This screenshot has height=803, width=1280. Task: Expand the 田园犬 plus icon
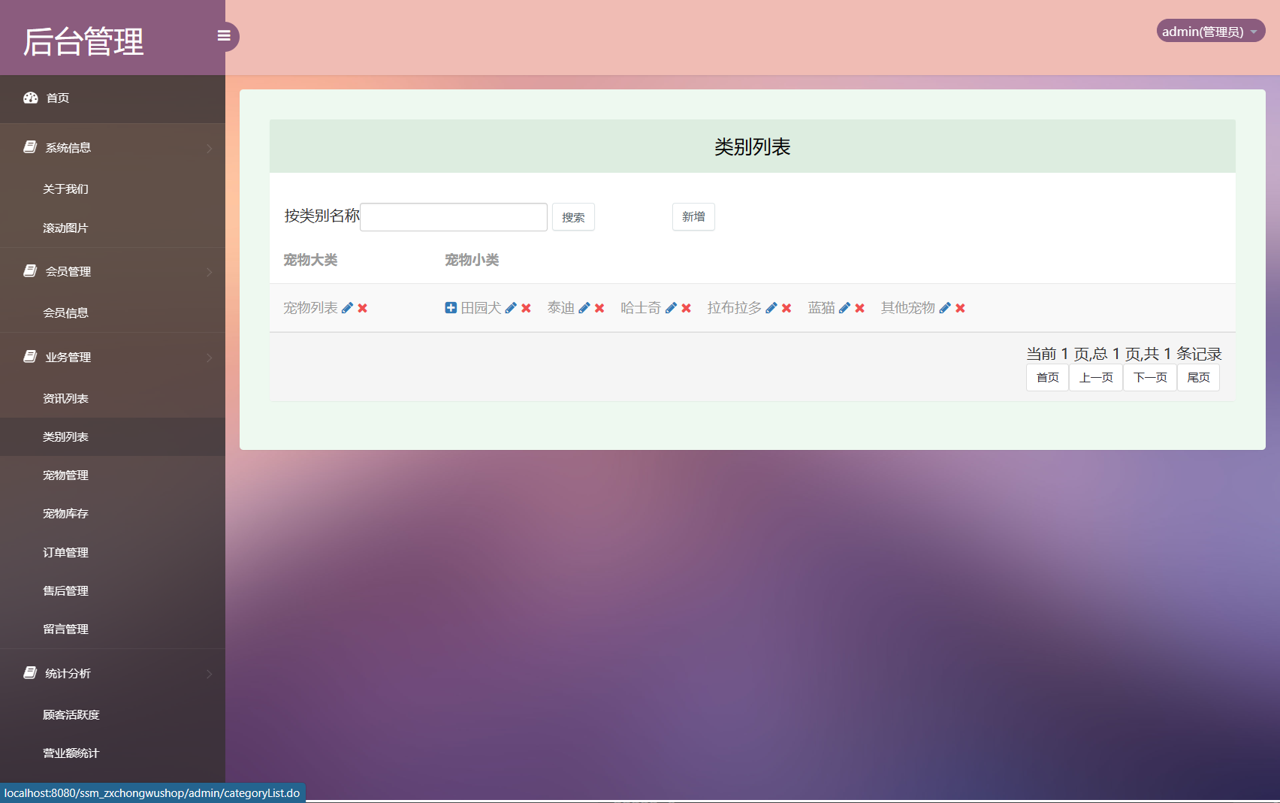(x=451, y=307)
